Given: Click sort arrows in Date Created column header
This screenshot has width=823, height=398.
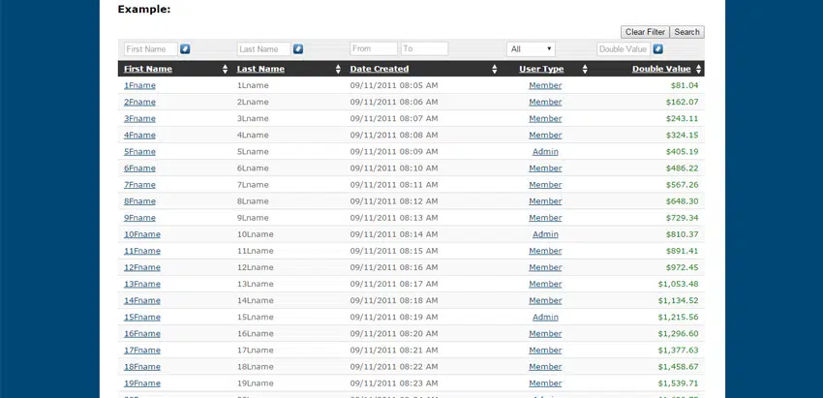Looking at the screenshot, I should [x=495, y=69].
